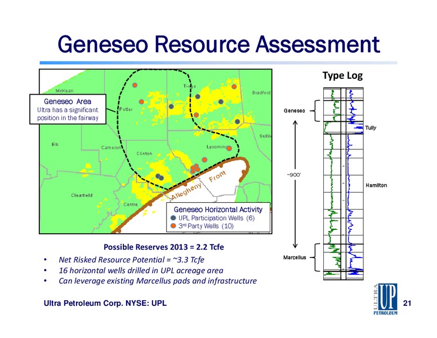437x338 pixels.
Task: Click the '~900'' thickness label
Action: [x=294, y=175]
